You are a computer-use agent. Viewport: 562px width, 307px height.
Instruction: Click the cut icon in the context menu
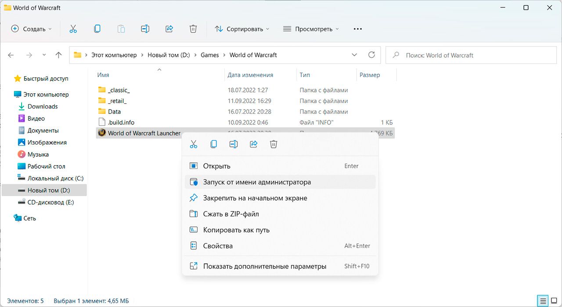coord(194,144)
